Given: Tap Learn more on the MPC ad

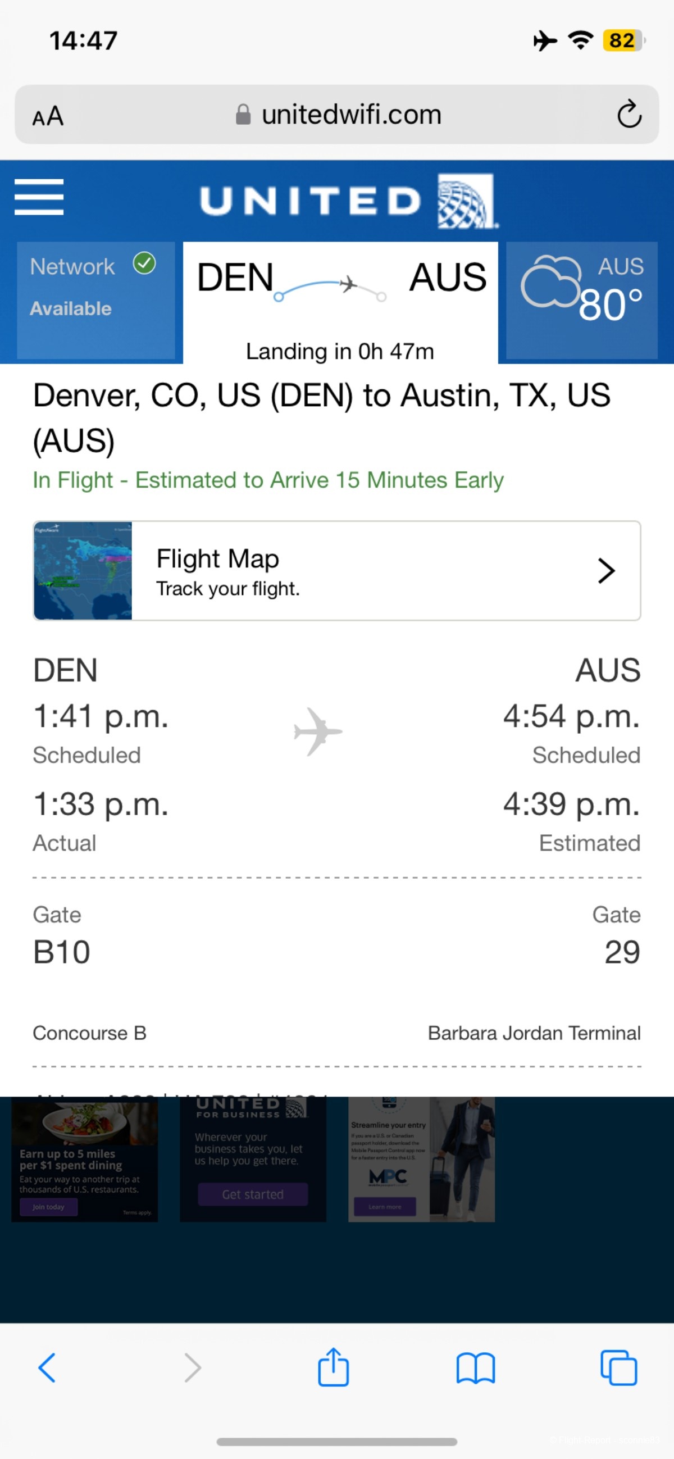Looking at the screenshot, I should pos(385,1206).
